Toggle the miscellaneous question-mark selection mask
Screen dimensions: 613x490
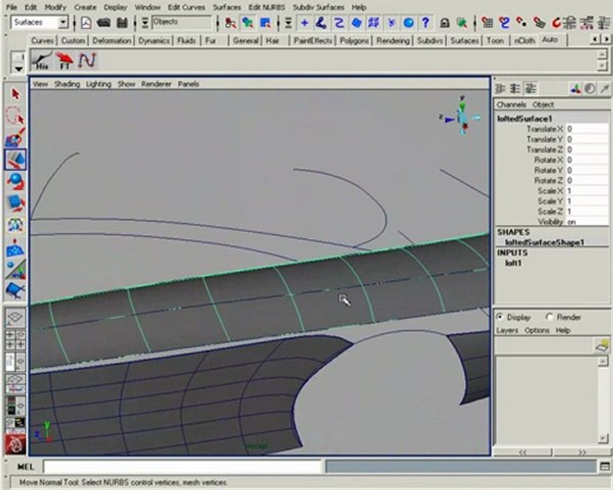[x=425, y=23]
